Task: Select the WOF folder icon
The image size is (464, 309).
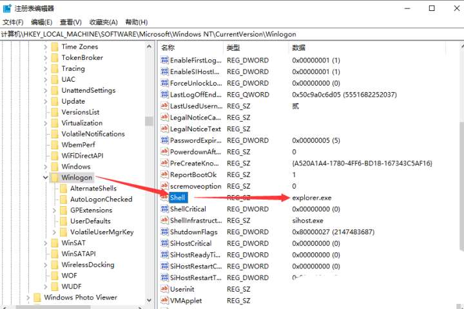Action: pyautogui.click(x=55, y=276)
